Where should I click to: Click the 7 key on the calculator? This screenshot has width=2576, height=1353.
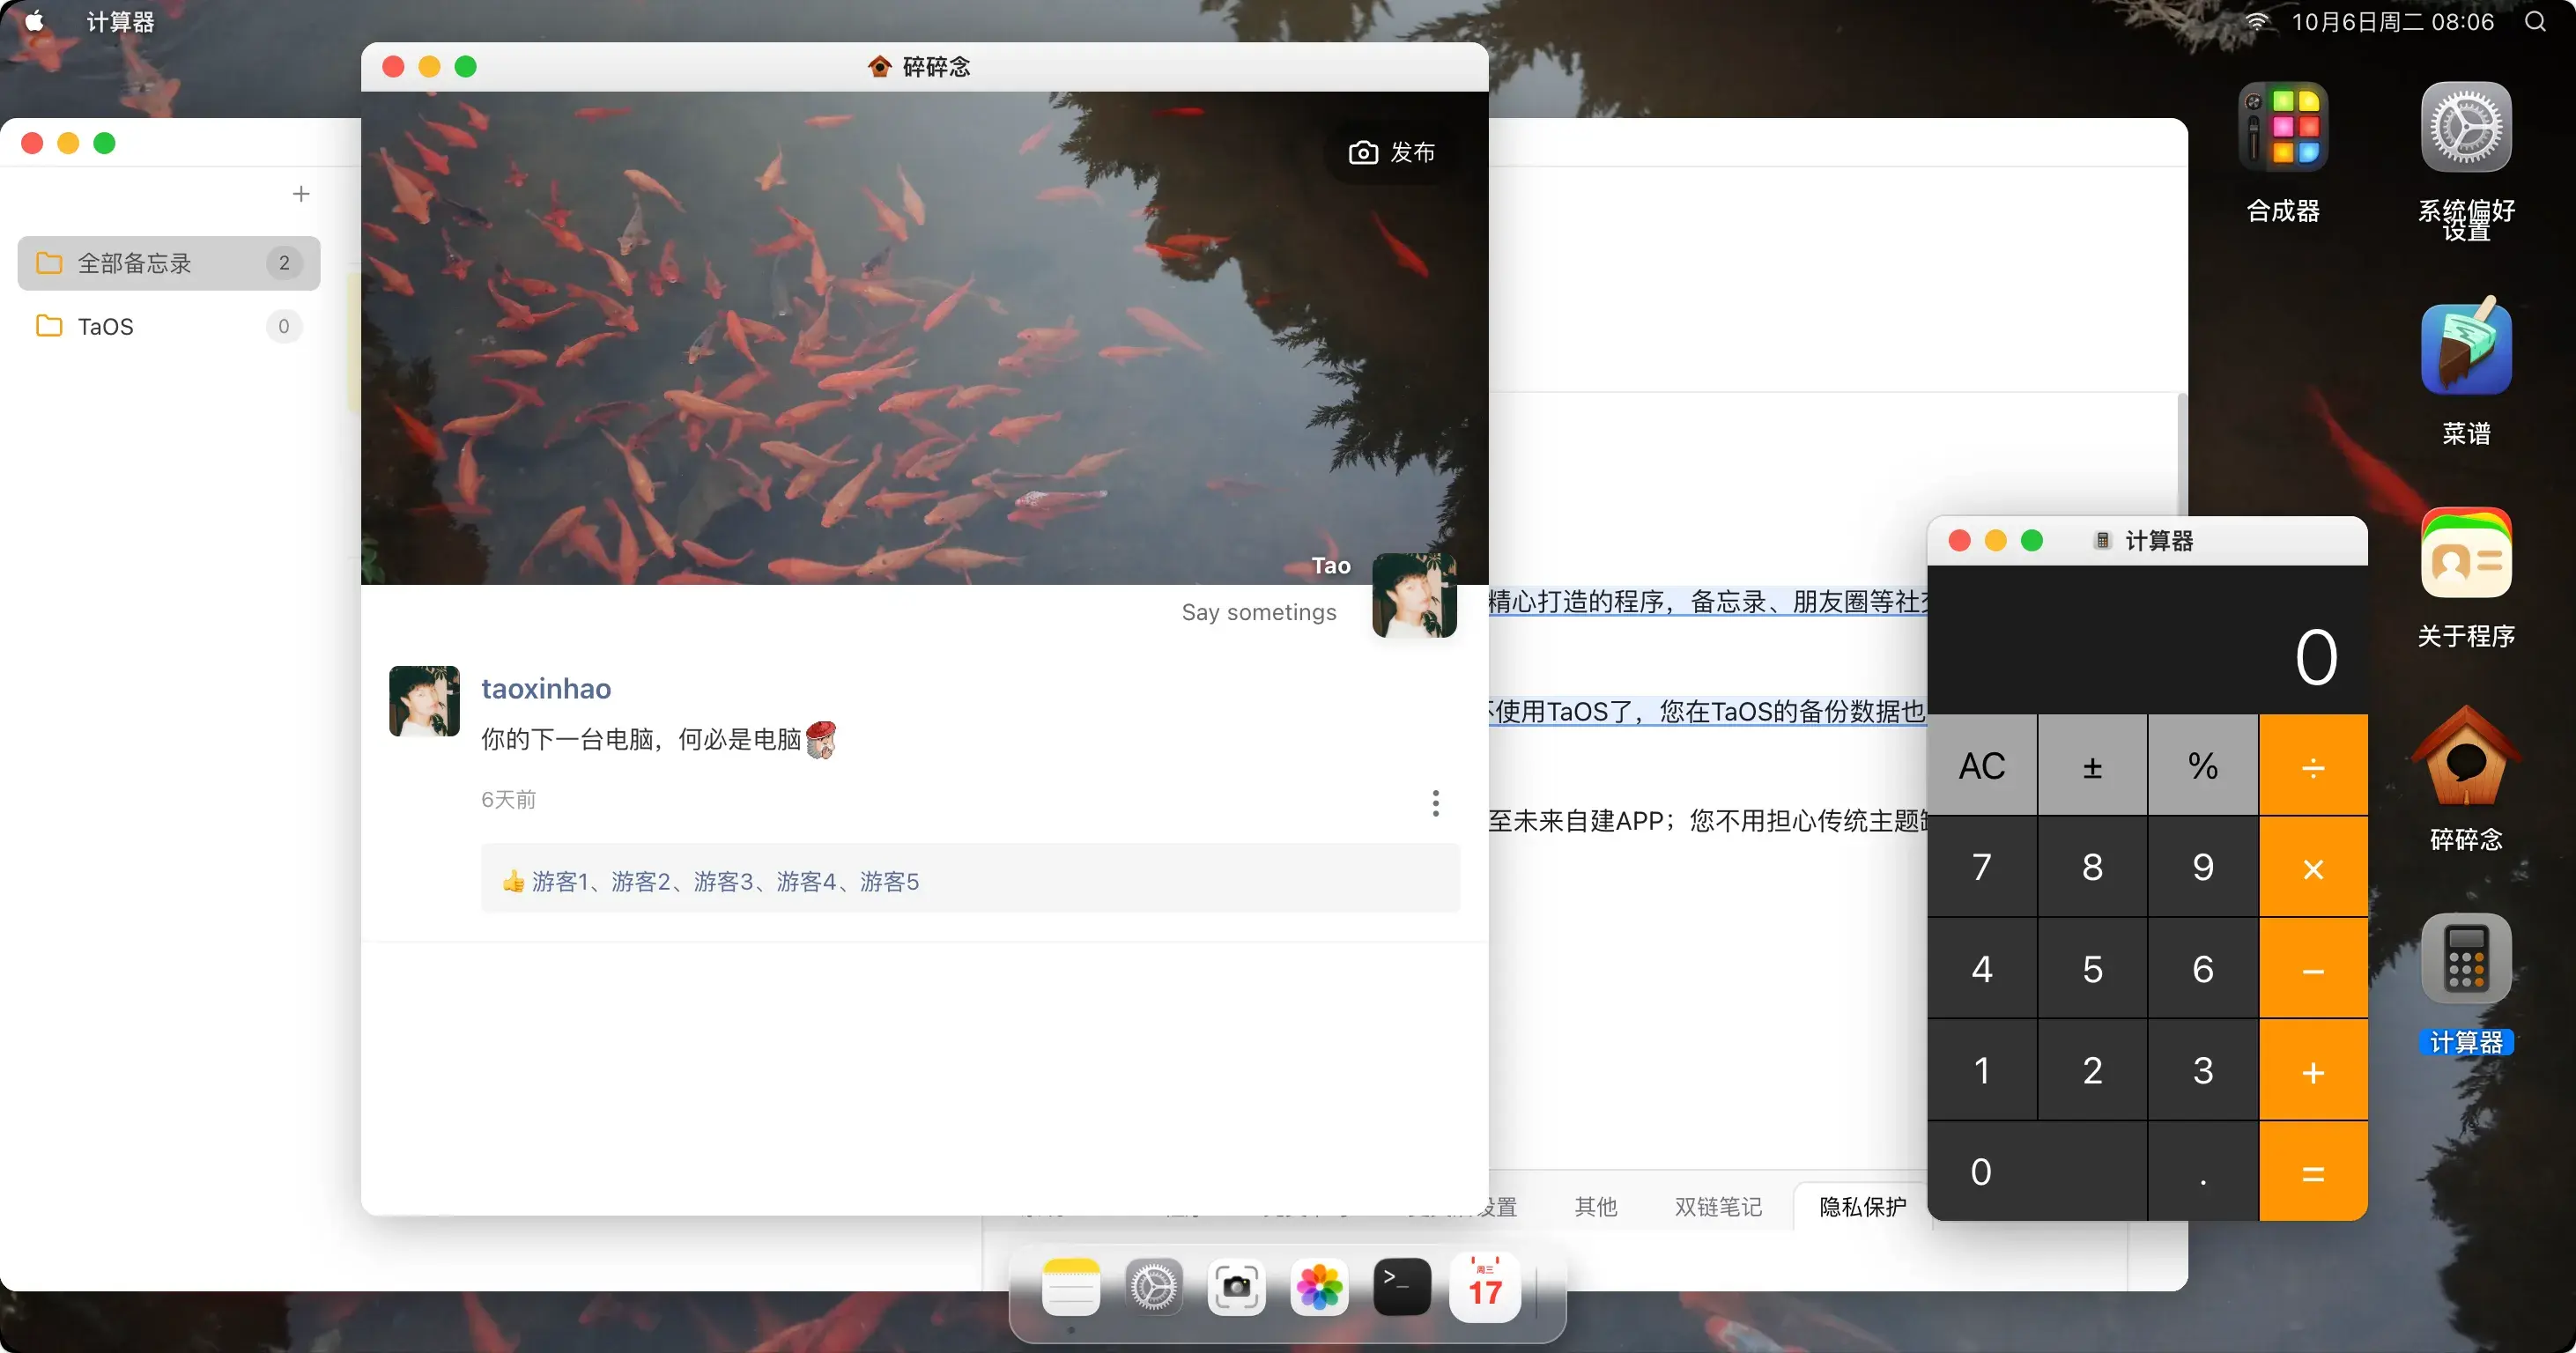pyautogui.click(x=1982, y=867)
